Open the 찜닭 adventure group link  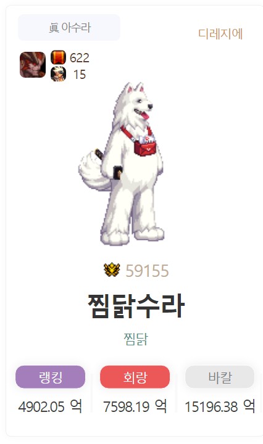pyautogui.click(x=136, y=339)
